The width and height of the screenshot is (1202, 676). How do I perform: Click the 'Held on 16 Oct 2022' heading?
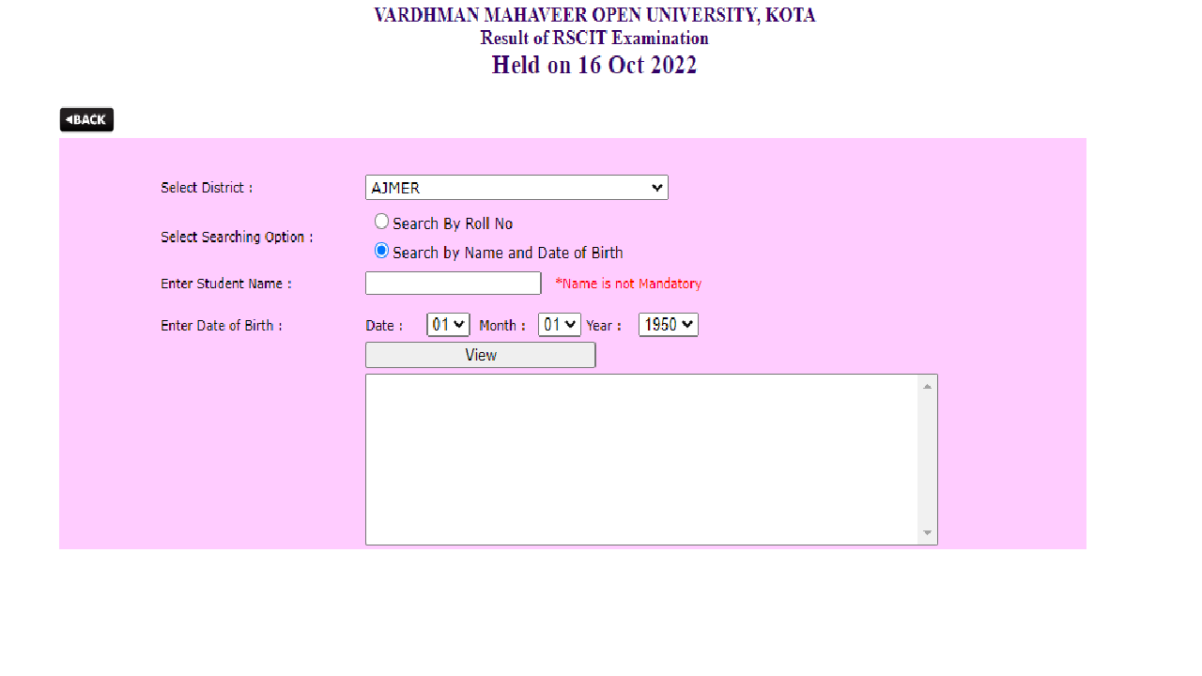[594, 65]
